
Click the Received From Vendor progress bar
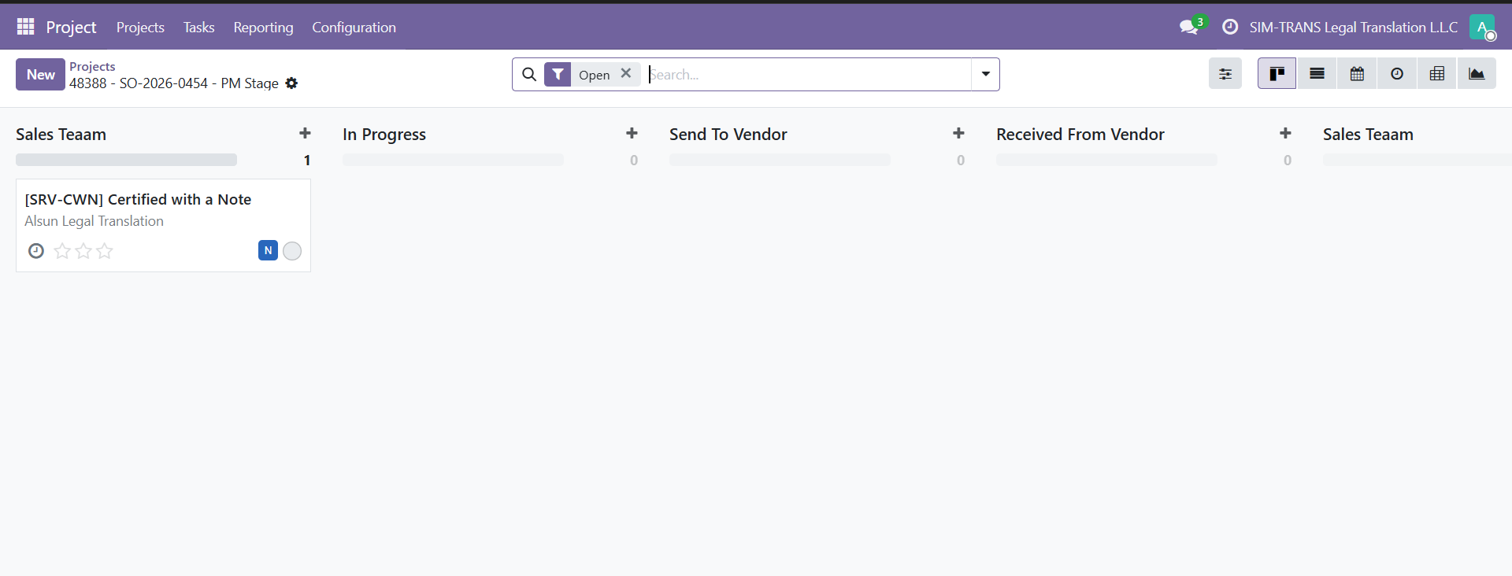1106,160
